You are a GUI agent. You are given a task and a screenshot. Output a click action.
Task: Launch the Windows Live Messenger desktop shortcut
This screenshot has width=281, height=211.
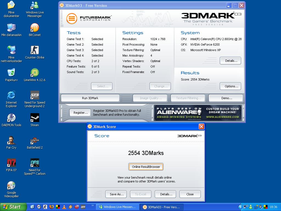(35, 9)
